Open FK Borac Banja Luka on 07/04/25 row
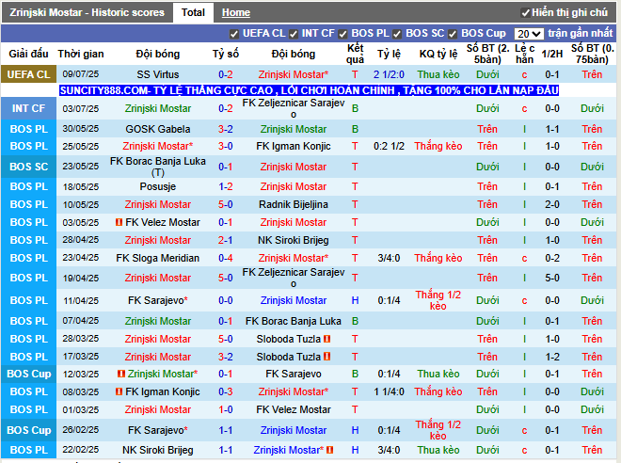This screenshot has width=621, height=463. (293, 321)
